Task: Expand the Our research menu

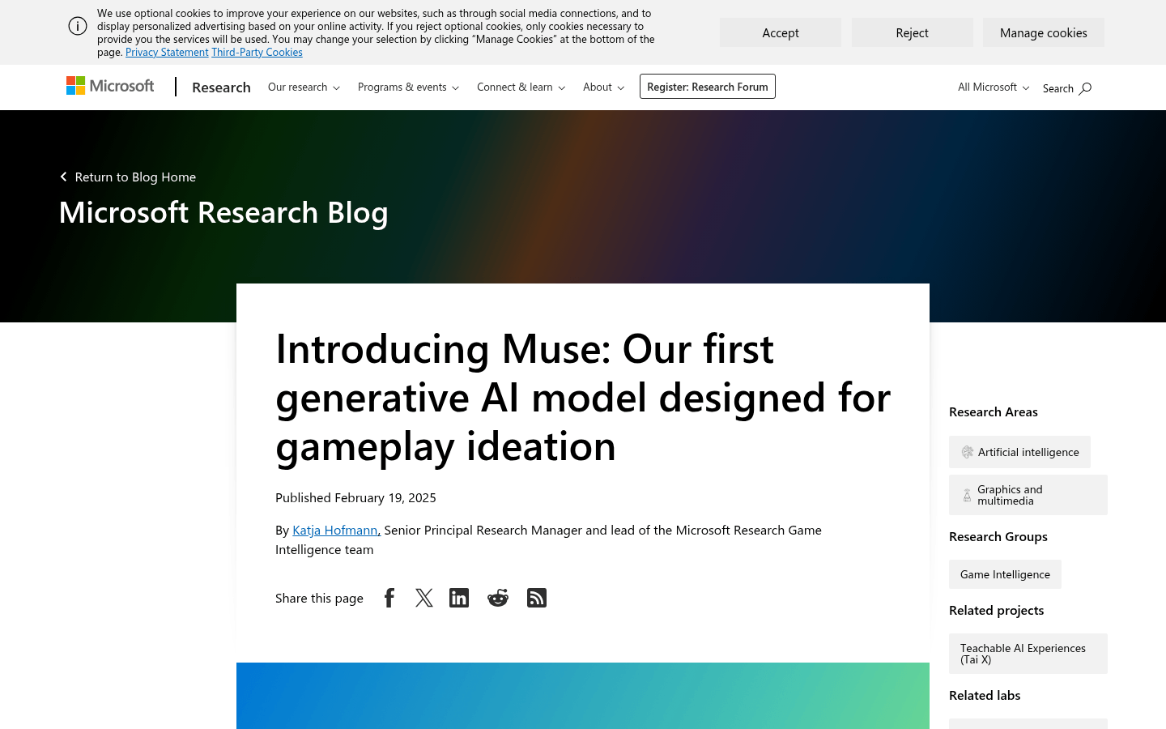Action: (304, 87)
